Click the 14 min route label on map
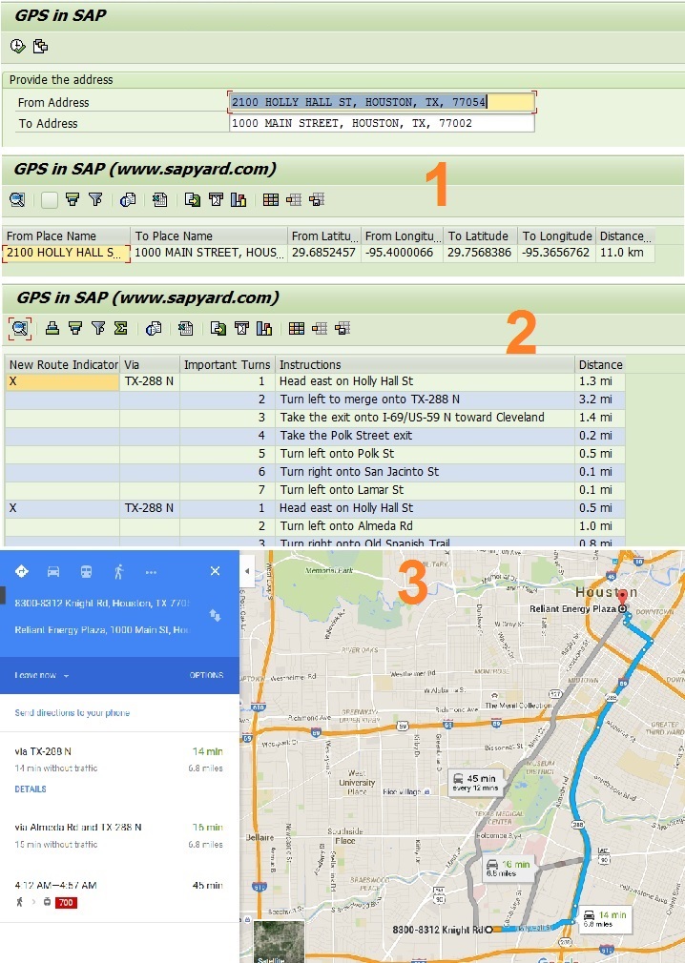685x963 pixels. pos(605,919)
